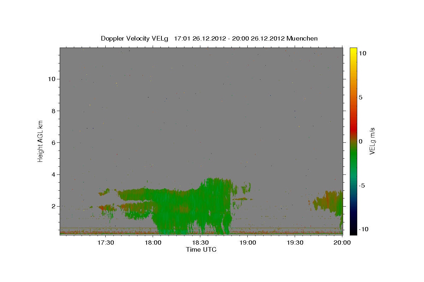Click the 18:30 time tick label
The image size is (424, 282).
pos(200,243)
